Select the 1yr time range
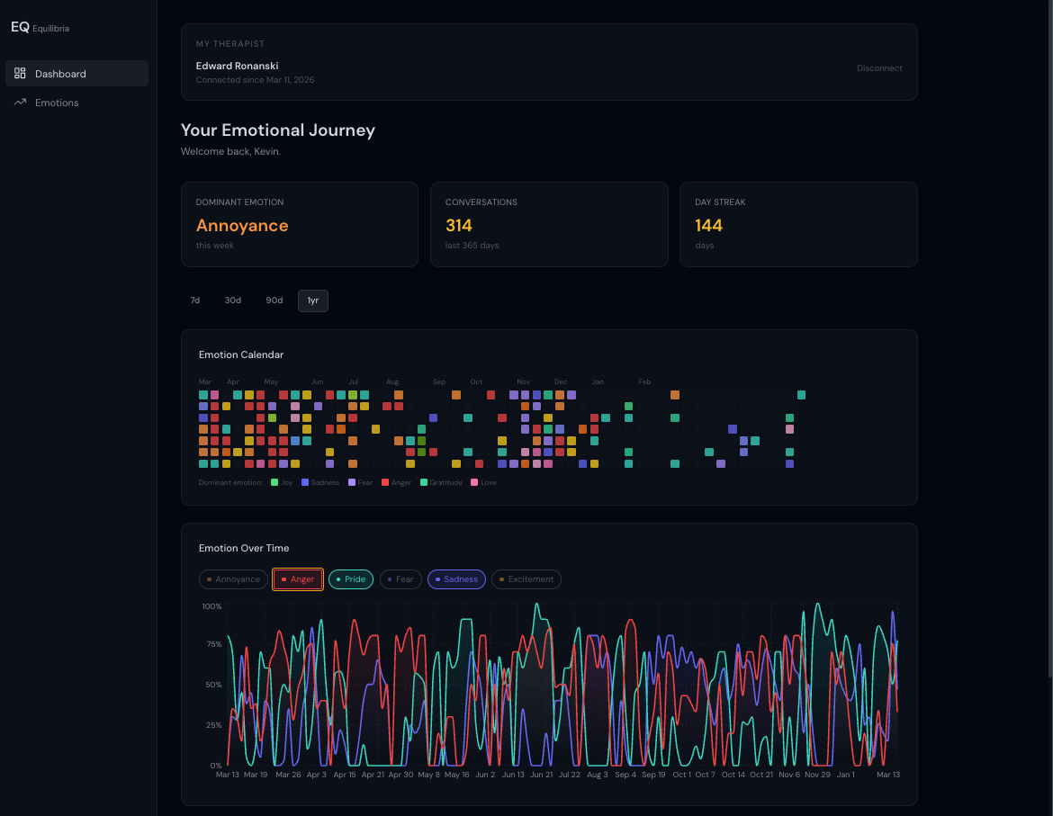1053x816 pixels. click(313, 300)
